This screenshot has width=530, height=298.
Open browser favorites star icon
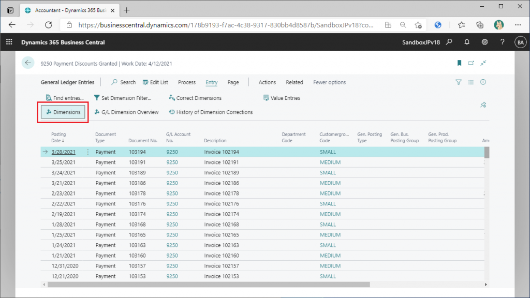coord(461,25)
